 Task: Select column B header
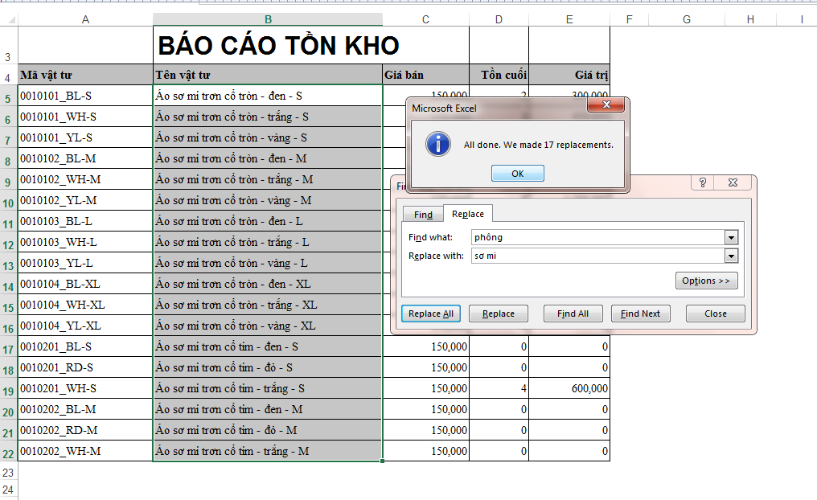tap(268, 19)
